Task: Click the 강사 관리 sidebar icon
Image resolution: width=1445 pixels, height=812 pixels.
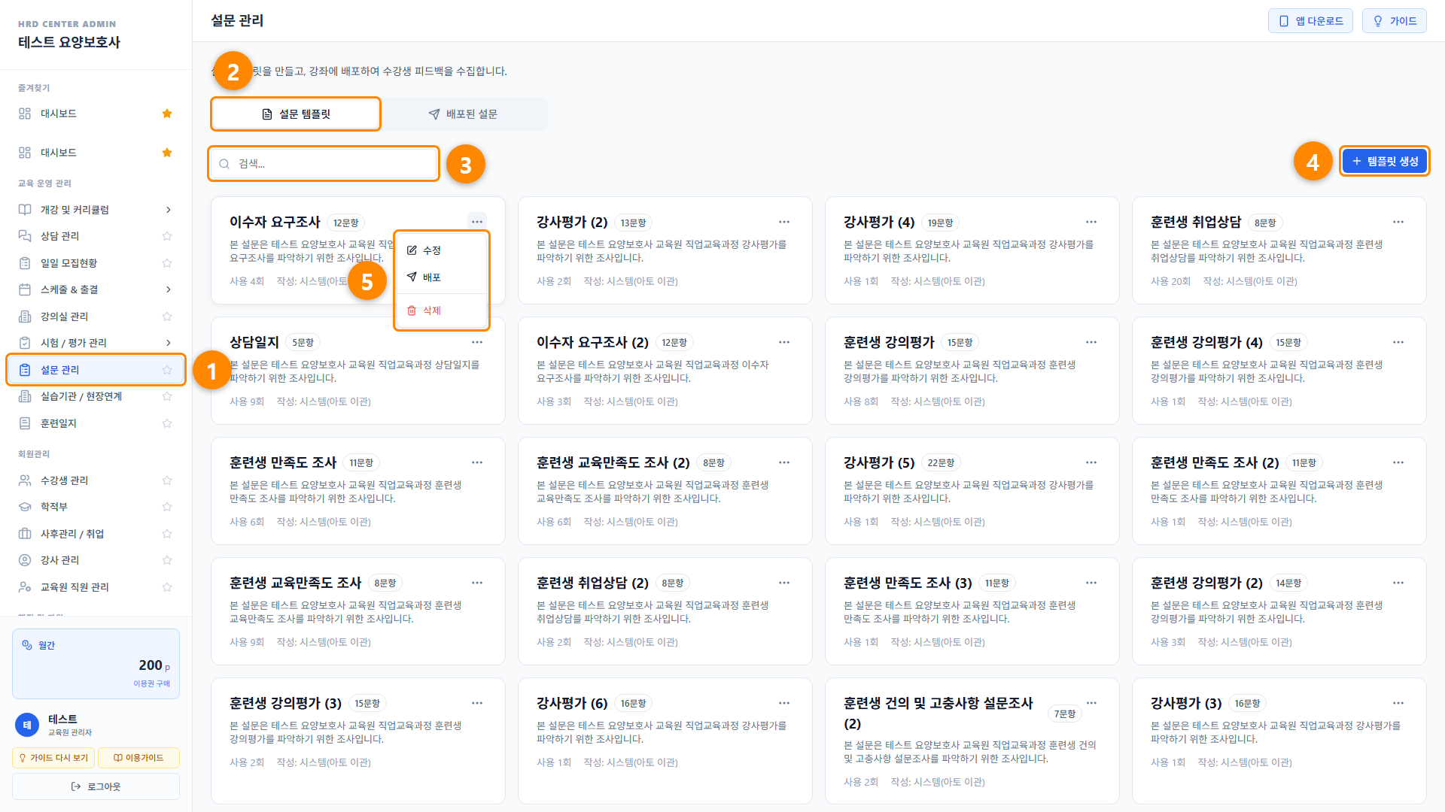Action: click(25, 560)
